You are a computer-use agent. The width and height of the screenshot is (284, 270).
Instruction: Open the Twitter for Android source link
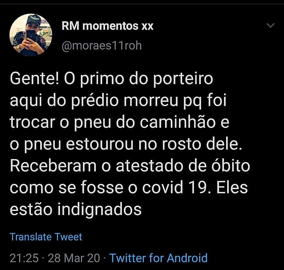[158, 258]
